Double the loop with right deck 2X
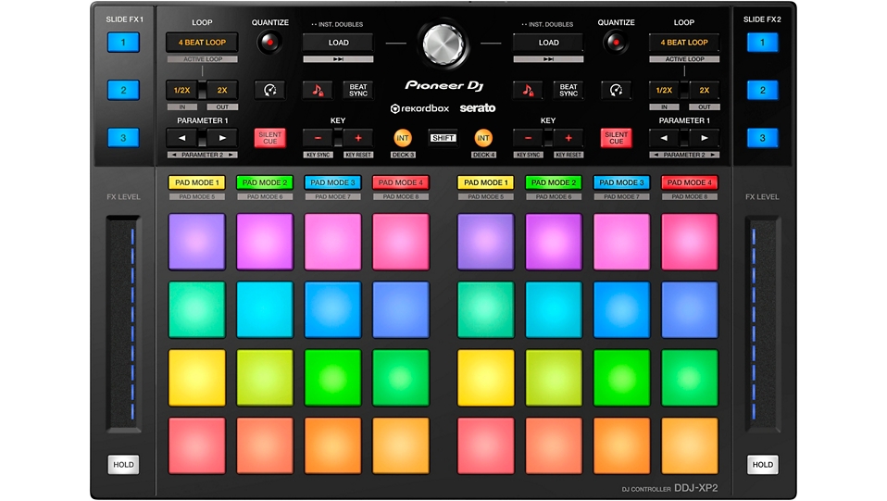The image size is (887, 501). (705, 90)
